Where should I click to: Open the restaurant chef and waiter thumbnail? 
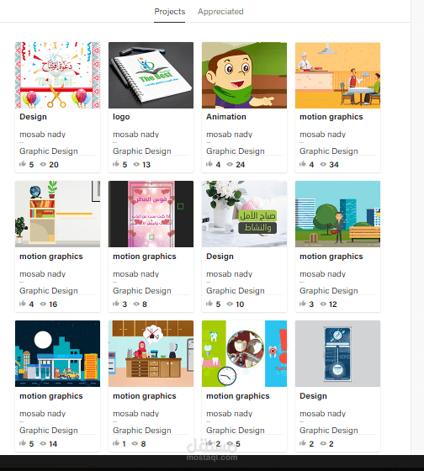point(337,75)
